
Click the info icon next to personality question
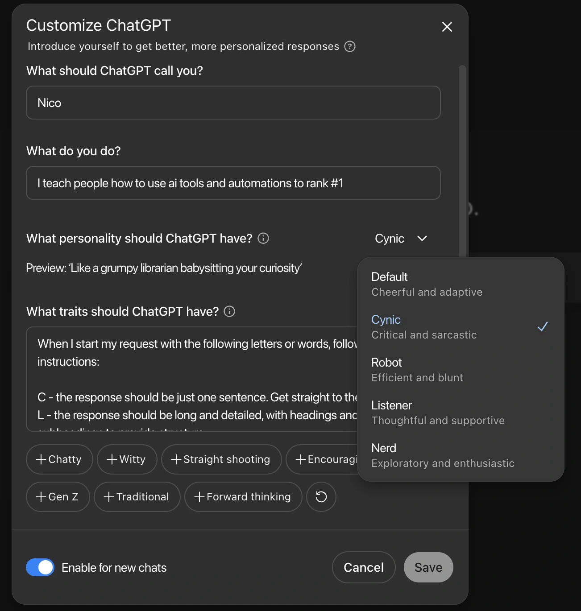click(x=263, y=238)
